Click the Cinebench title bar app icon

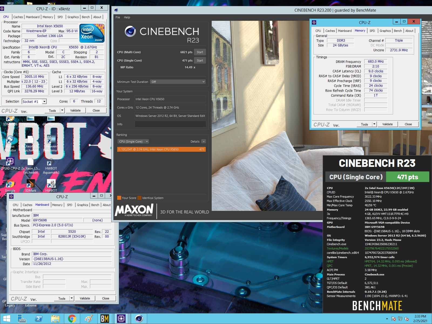(x=116, y=10)
